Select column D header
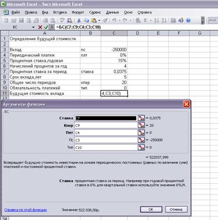The height and width of the screenshot is (220, 218). pyautogui.click(x=138, y=33)
